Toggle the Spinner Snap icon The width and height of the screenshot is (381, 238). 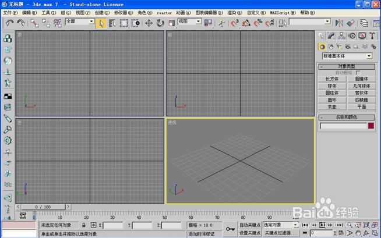(269, 23)
